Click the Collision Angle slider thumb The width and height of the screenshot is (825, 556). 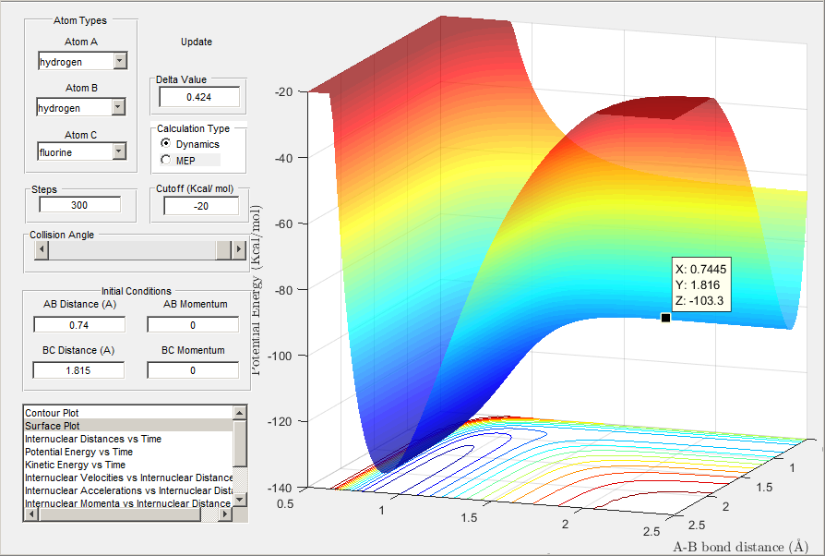(223, 250)
